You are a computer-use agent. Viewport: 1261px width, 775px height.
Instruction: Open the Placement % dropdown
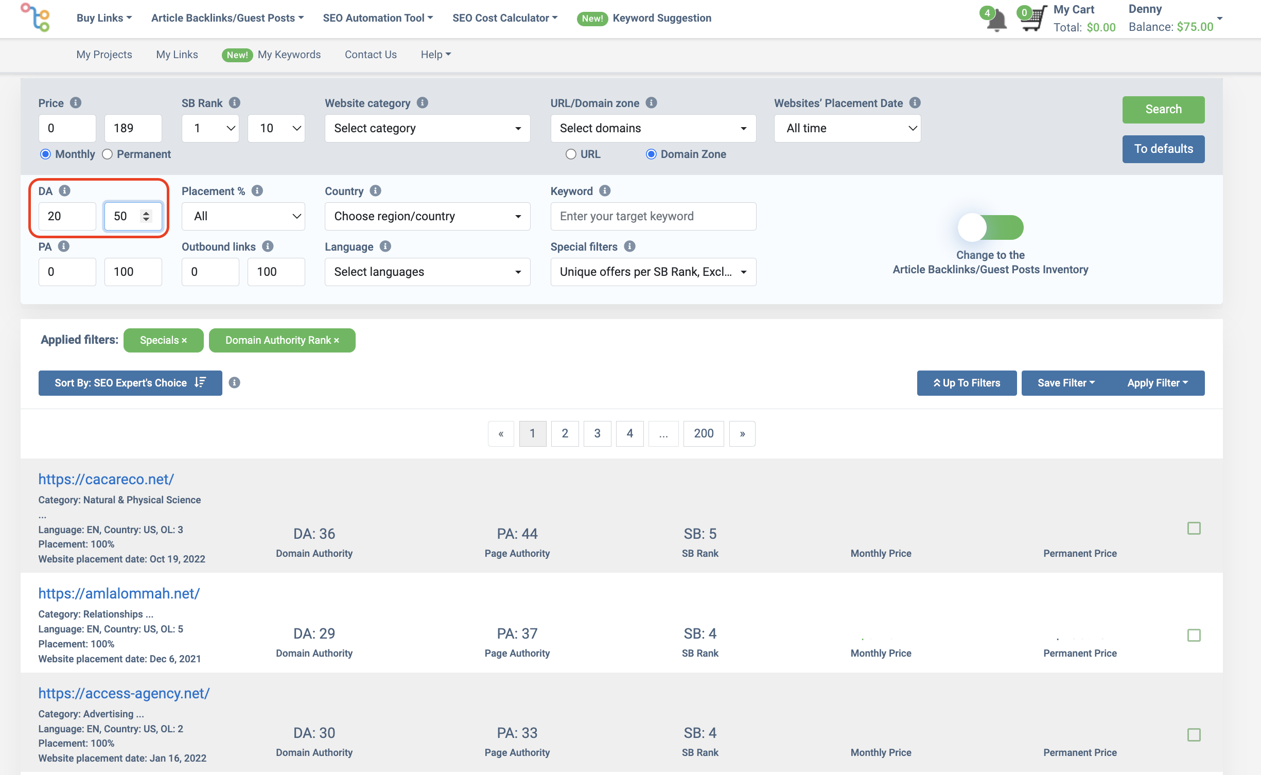243,216
